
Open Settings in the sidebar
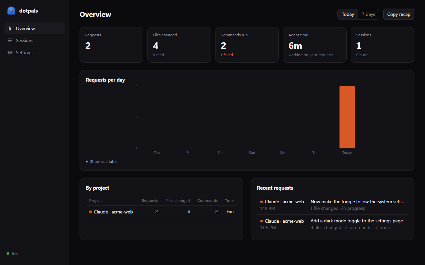click(x=34, y=53)
